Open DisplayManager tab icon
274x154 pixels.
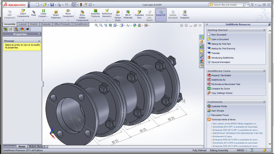tap(22, 29)
